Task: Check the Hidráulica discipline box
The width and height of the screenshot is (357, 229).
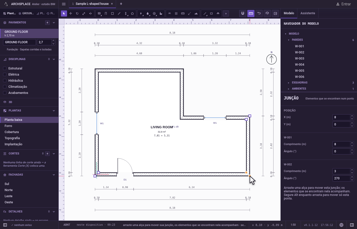Action: pyautogui.click(x=5, y=80)
